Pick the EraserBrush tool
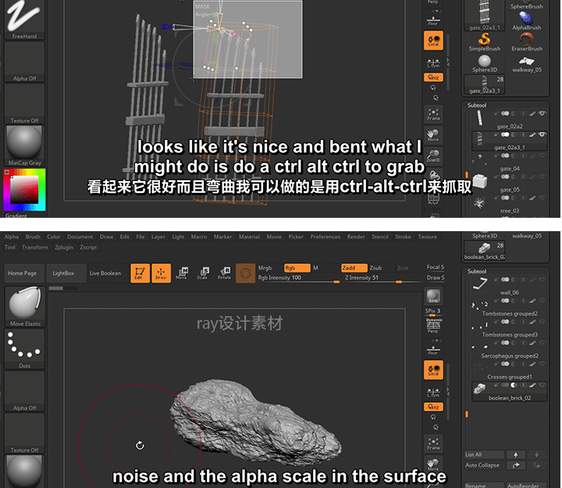Image resolution: width=562 pixels, height=488 pixels. [x=527, y=42]
